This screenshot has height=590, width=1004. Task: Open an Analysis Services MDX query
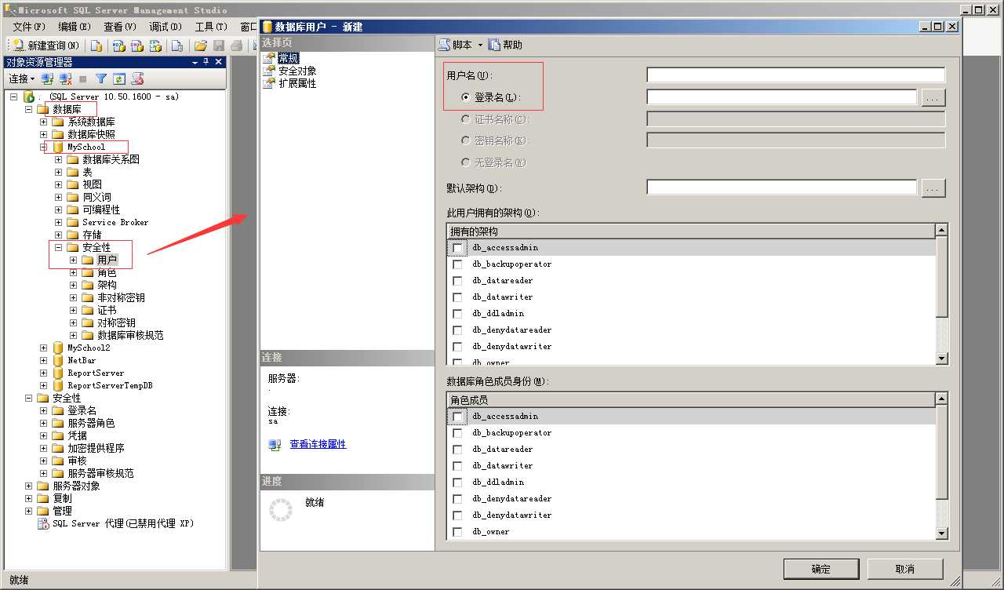pyautogui.click(x=118, y=46)
